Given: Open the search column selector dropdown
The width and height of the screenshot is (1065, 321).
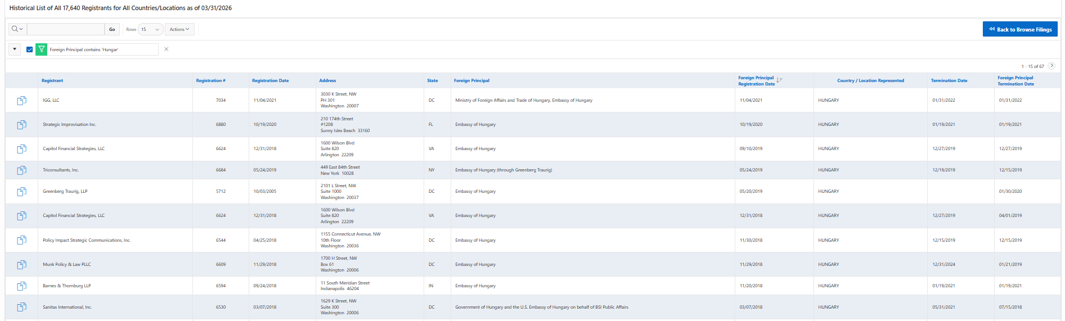Looking at the screenshot, I should [x=17, y=29].
